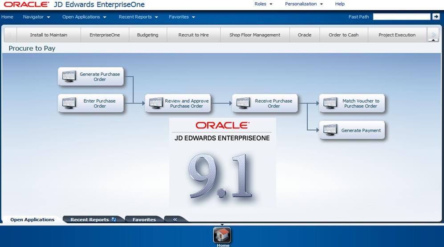Select the Shop Floor Management tab
The height and width of the screenshot is (247, 444).
pyautogui.click(x=255, y=35)
